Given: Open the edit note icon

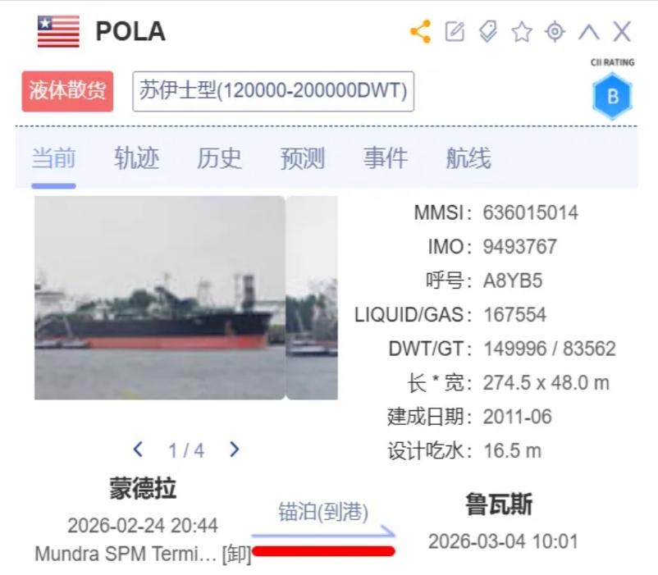Looking at the screenshot, I should click(455, 31).
